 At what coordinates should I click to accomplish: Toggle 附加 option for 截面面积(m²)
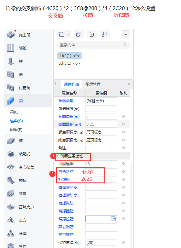coord(124,124)
